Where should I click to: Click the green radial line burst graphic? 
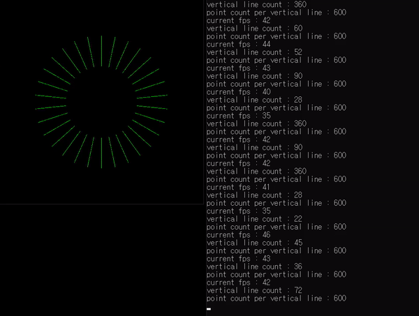click(x=101, y=102)
